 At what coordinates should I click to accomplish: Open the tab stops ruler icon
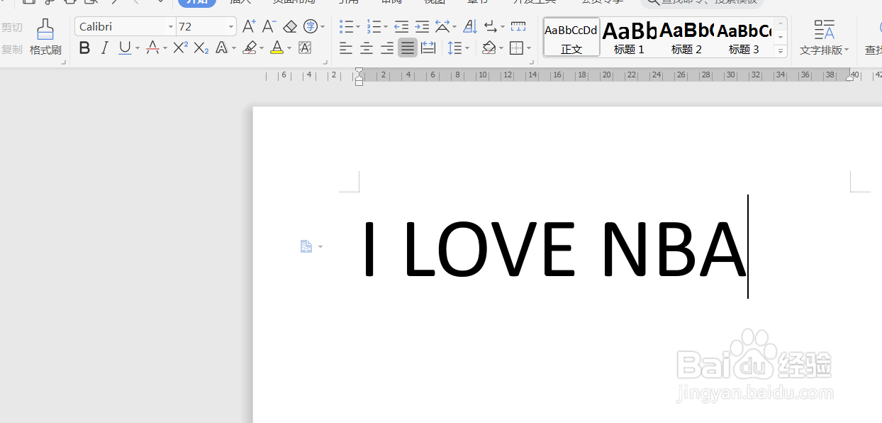(x=518, y=27)
